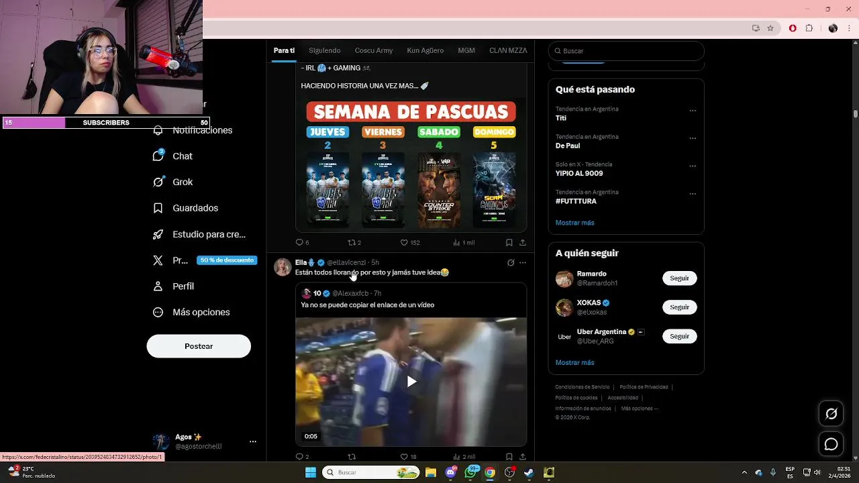
Task: Open the Chrome profile avatar
Action: 833,28
